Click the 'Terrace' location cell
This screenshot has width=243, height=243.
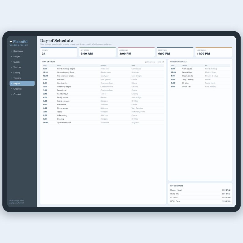click(x=103, y=94)
